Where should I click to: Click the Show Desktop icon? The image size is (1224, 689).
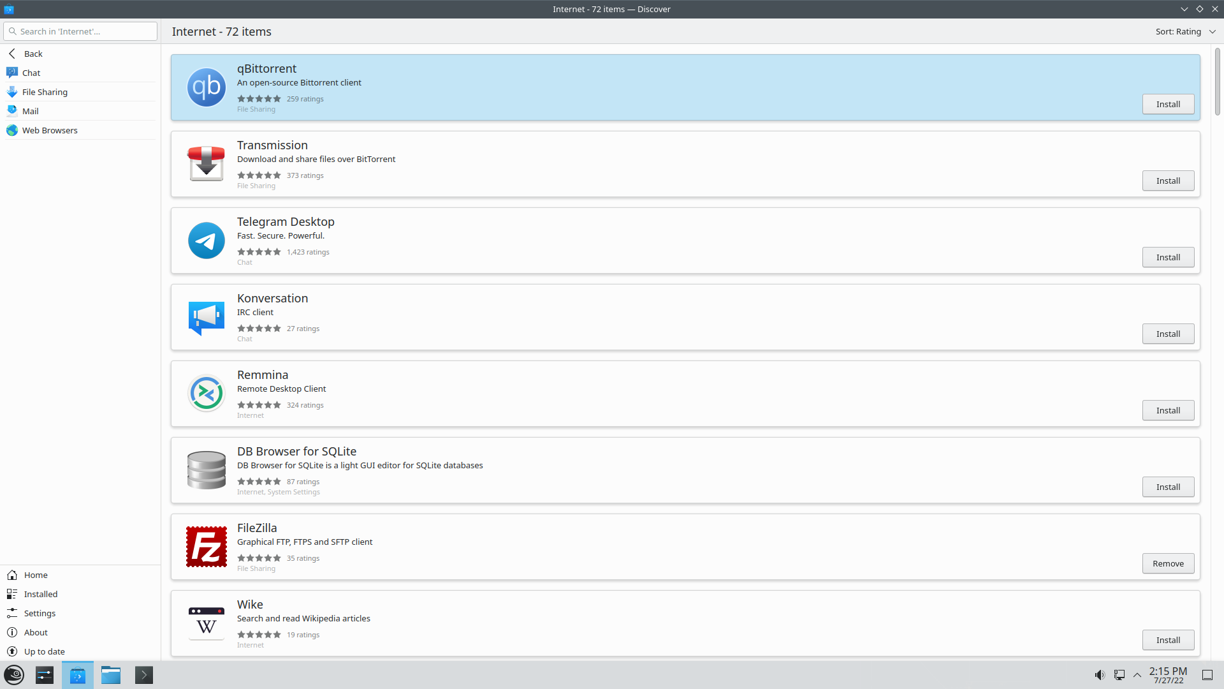[x=1207, y=675]
